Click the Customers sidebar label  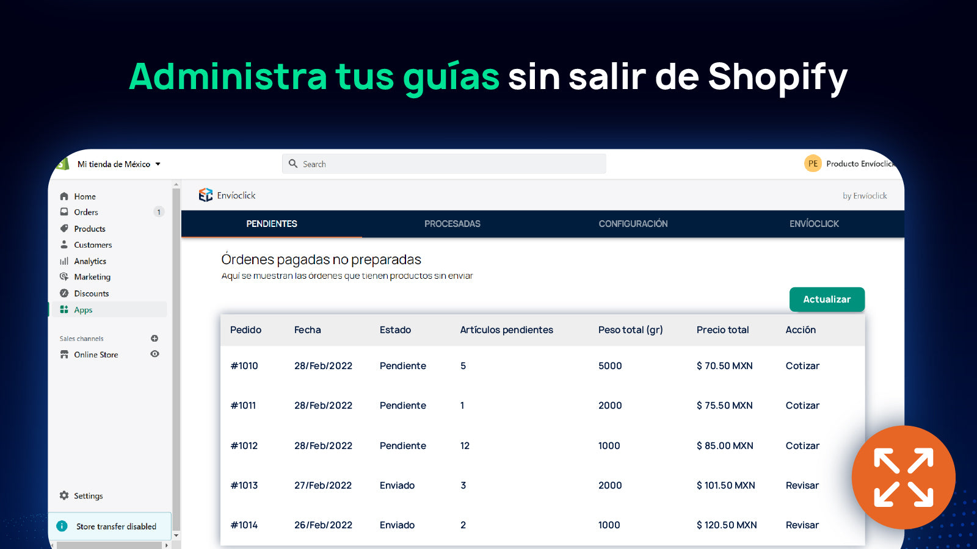[93, 245]
